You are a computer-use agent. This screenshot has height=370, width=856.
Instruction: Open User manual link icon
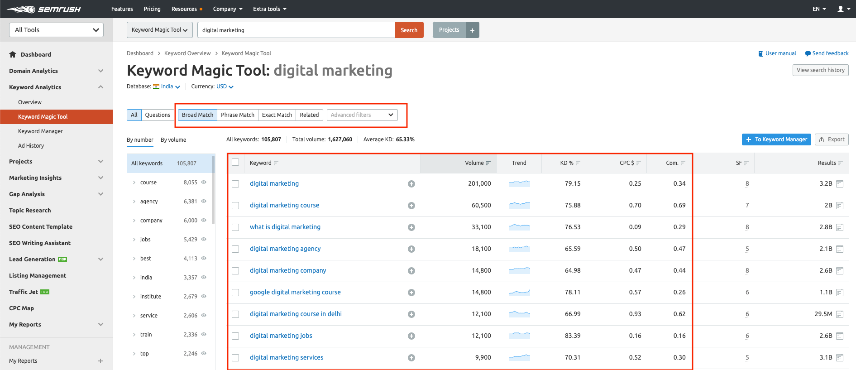[x=761, y=54]
